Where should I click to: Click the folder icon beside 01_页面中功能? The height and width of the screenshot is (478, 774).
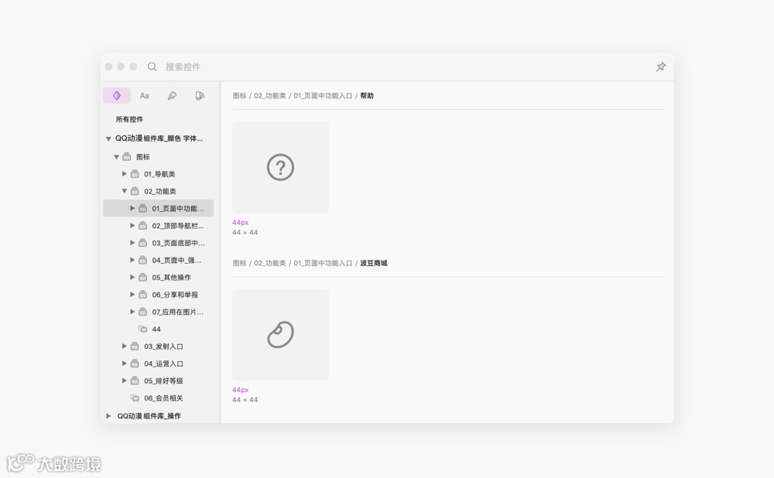[142, 208]
